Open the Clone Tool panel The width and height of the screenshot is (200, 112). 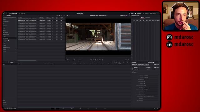point(22,13)
